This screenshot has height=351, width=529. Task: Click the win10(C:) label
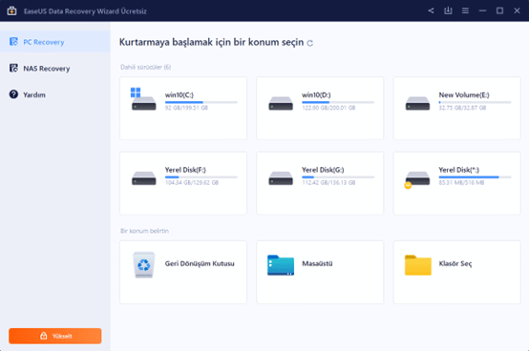180,95
